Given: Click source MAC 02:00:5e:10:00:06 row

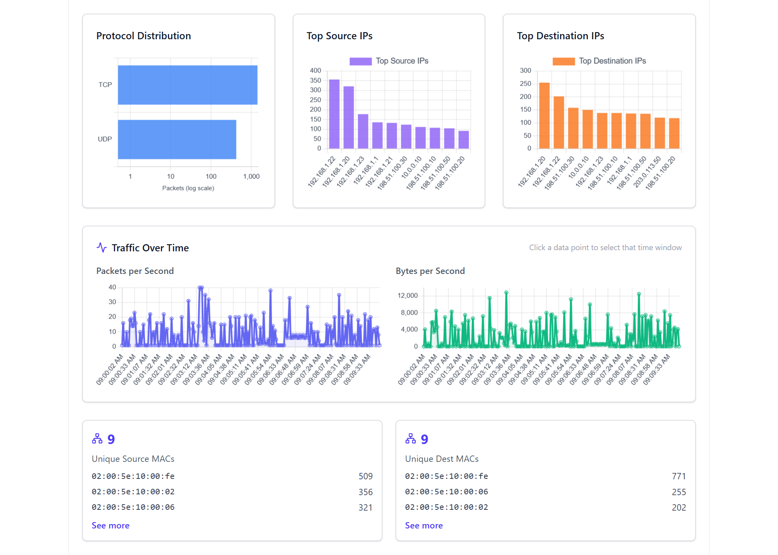Looking at the screenshot, I should (x=232, y=507).
